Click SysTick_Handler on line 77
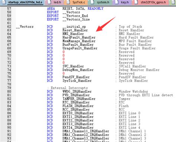The height and width of the screenshot is (142, 176). click(x=77, y=81)
